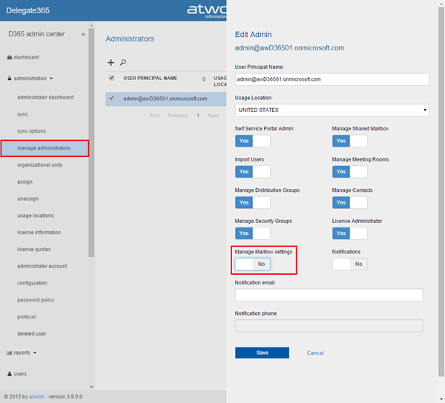Go to Previous page in pagination
Screen dimensions: 445x403
[x=178, y=116]
